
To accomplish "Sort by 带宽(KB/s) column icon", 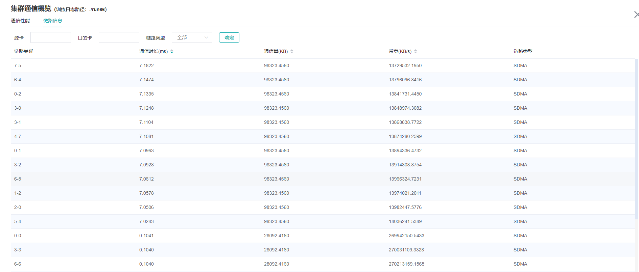I will [416, 52].
